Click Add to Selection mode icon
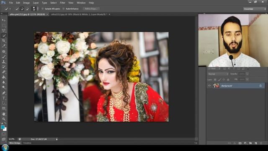The height and width of the screenshot is (151, 268). coord(22,9)
